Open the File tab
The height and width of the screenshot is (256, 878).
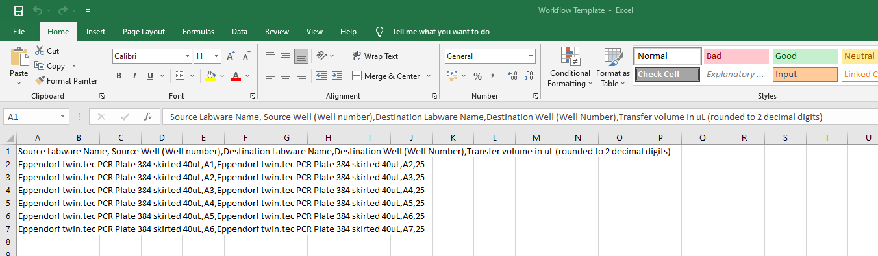coord(19,31)
